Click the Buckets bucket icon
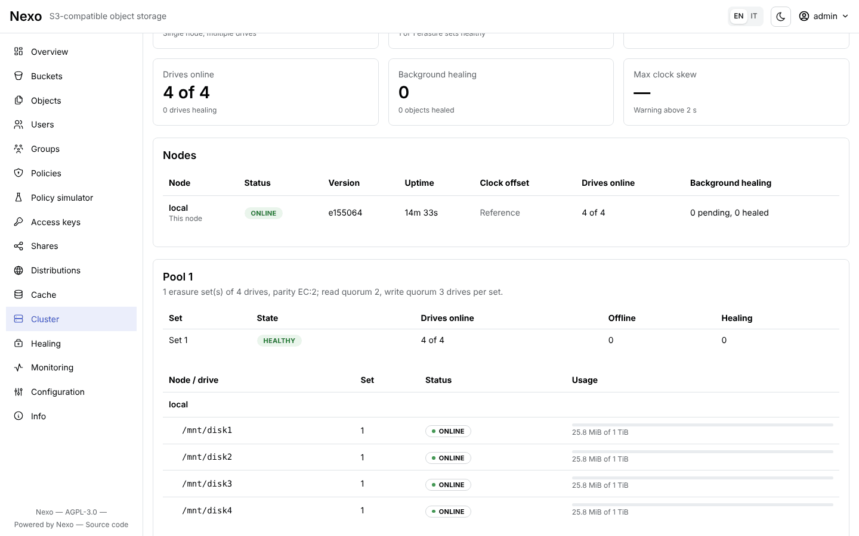 click(18, 76)
